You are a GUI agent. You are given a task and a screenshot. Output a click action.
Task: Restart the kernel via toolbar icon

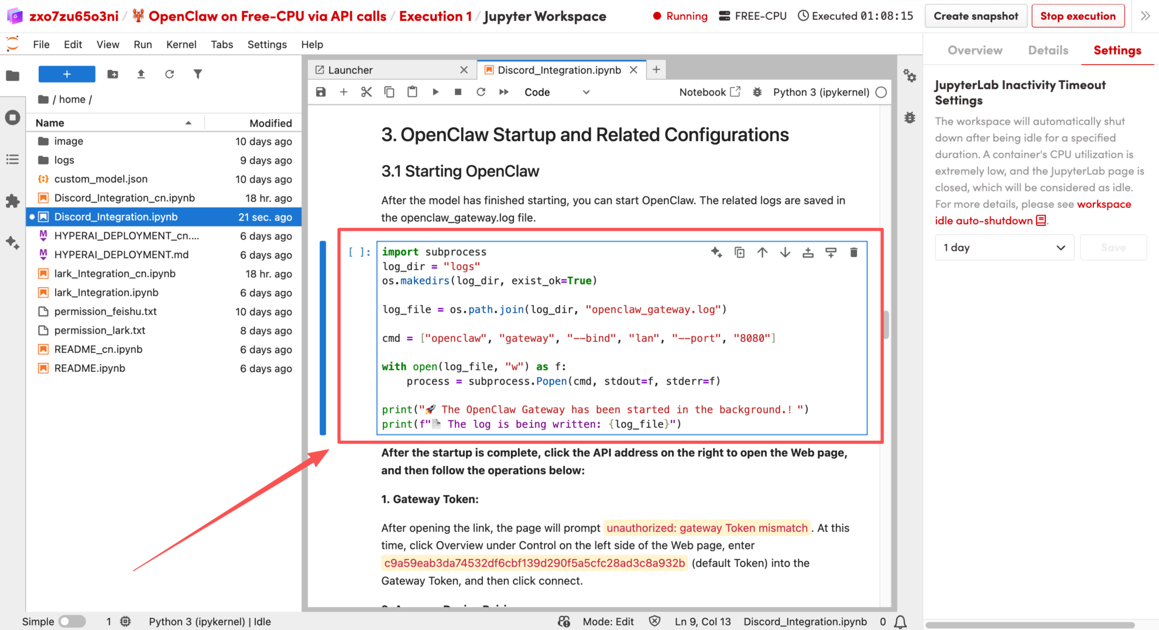481,92
